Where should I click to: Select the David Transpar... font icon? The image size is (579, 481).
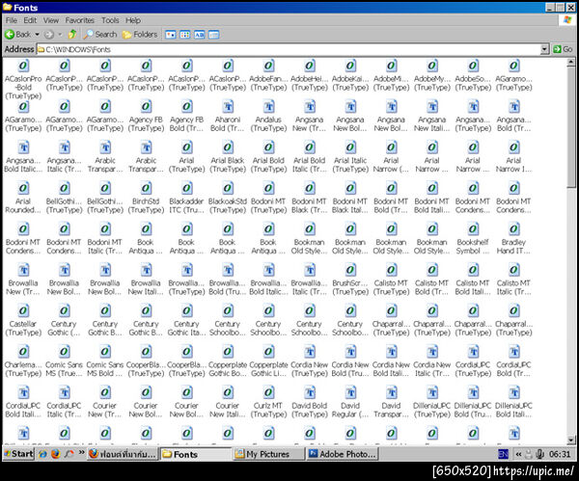[x=392, y=393]
